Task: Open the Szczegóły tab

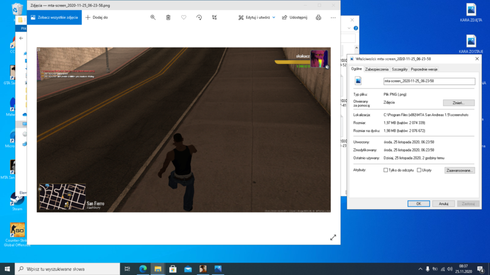Action: pyautogui.click(x=399, y=69)
